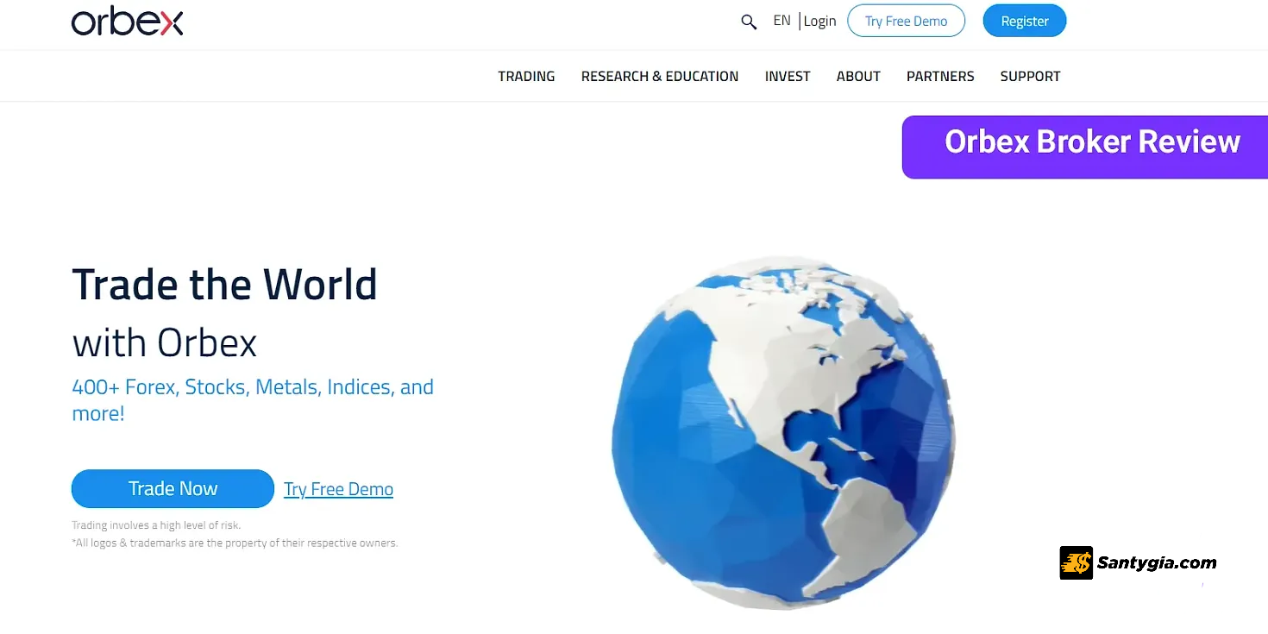Image resolution: width=1268 pixels, height=634 pixels.
Task: Open the Login link
Action: tap(819, 22)
